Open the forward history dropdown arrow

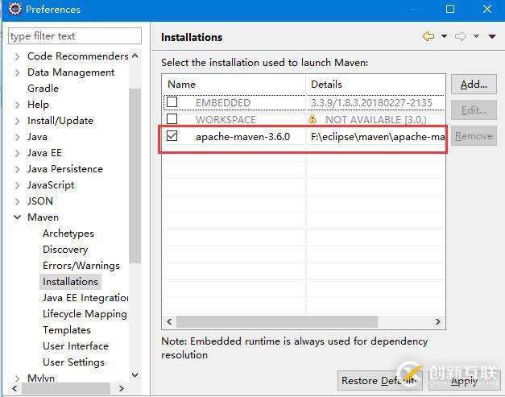476,36
